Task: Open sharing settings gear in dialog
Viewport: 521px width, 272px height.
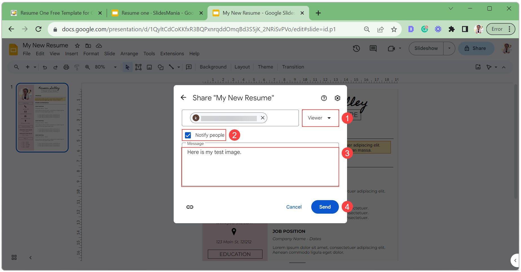Action: (x=337, y=98)
